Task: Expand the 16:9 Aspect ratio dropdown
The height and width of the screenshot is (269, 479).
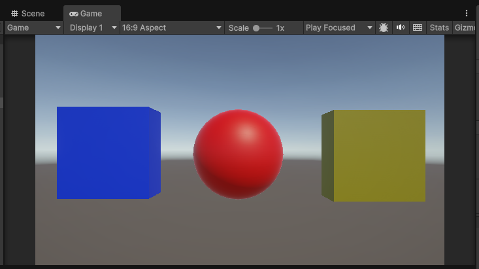Action: pos(172,27)
